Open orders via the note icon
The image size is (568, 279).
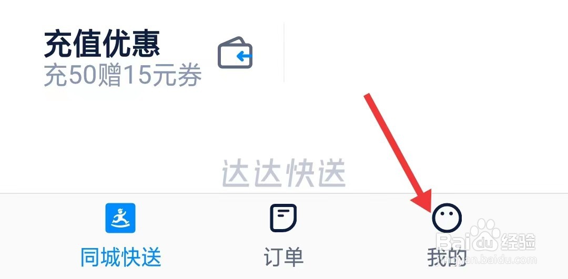[283, 218]
